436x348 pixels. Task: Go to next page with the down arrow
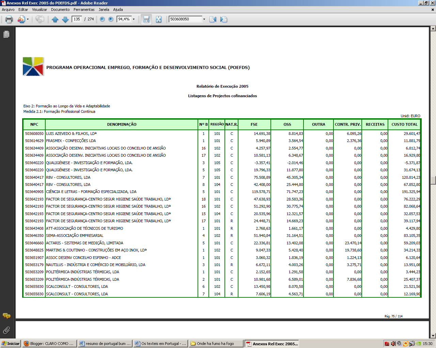(65, 19)
